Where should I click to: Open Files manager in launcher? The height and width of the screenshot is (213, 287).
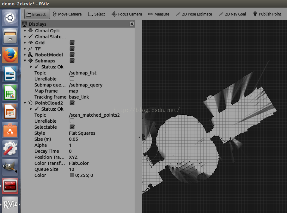10,36
